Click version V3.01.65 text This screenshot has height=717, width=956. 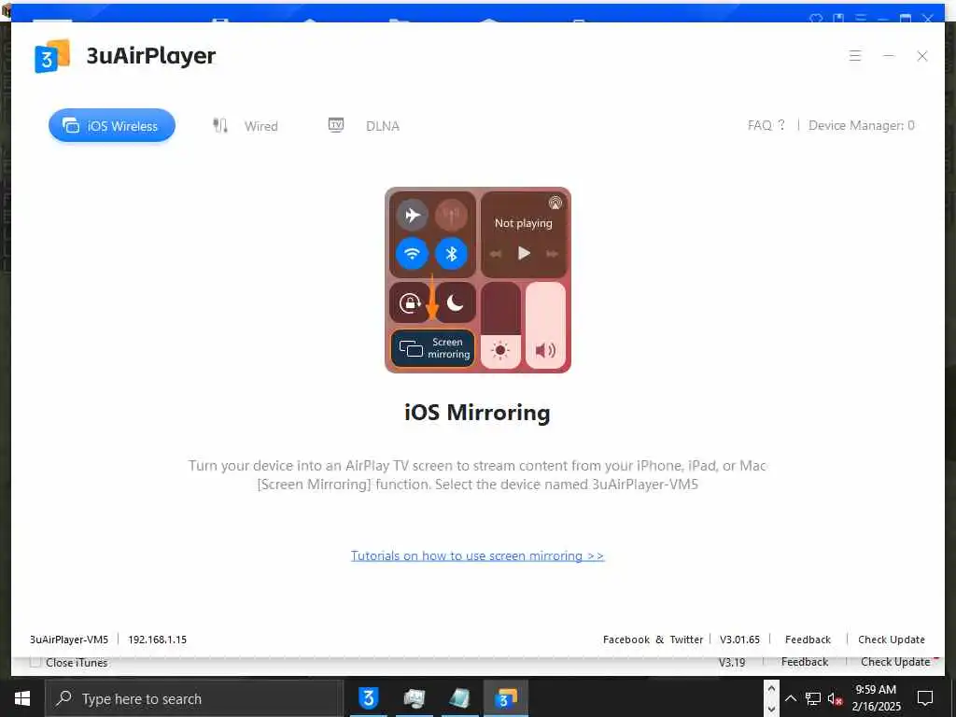pyautogui.click(x=739, y=640)
